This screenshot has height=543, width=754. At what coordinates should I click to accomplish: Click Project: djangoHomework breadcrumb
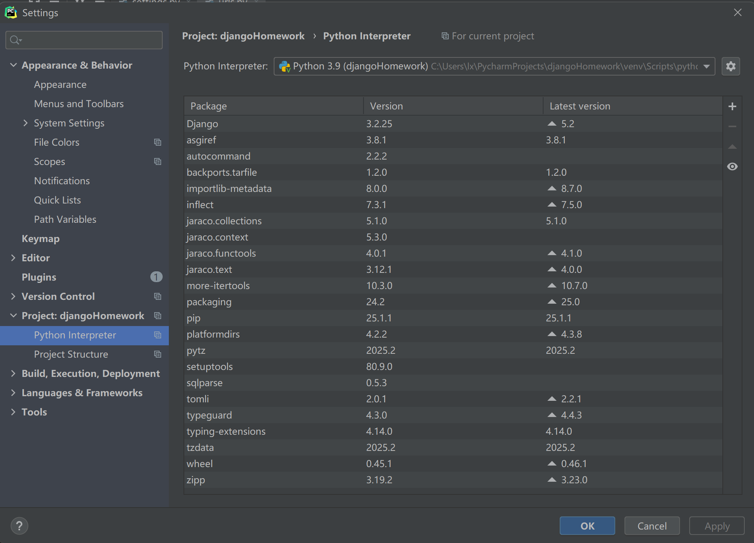[x=243, y=36]
